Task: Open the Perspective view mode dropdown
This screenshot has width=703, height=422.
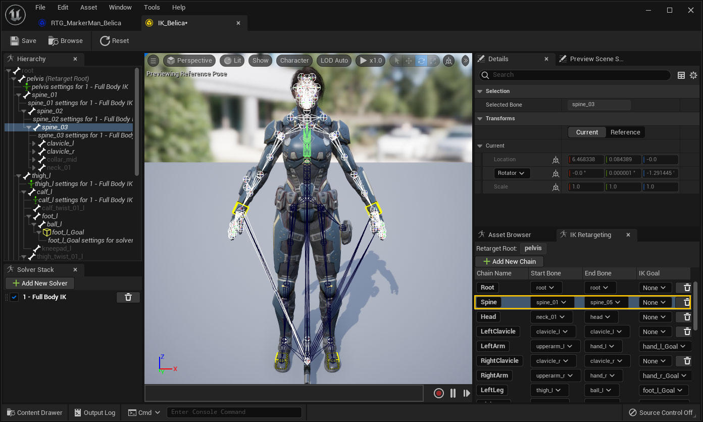Action: pos(189,61)
